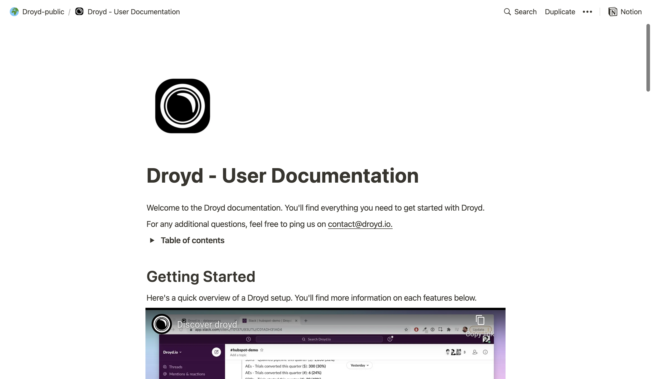The image size is (651, 379).
Task: Open the three-dot more options menu
Action: [x=587, y=12]
